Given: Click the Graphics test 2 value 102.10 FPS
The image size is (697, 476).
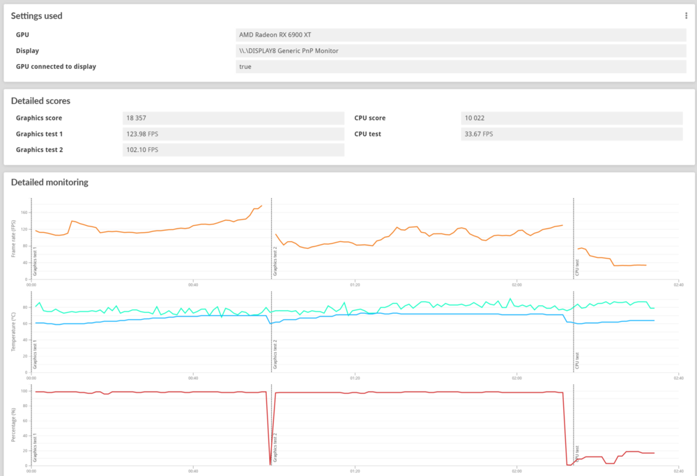Looking at the screenshot, I should pos(233,150).
